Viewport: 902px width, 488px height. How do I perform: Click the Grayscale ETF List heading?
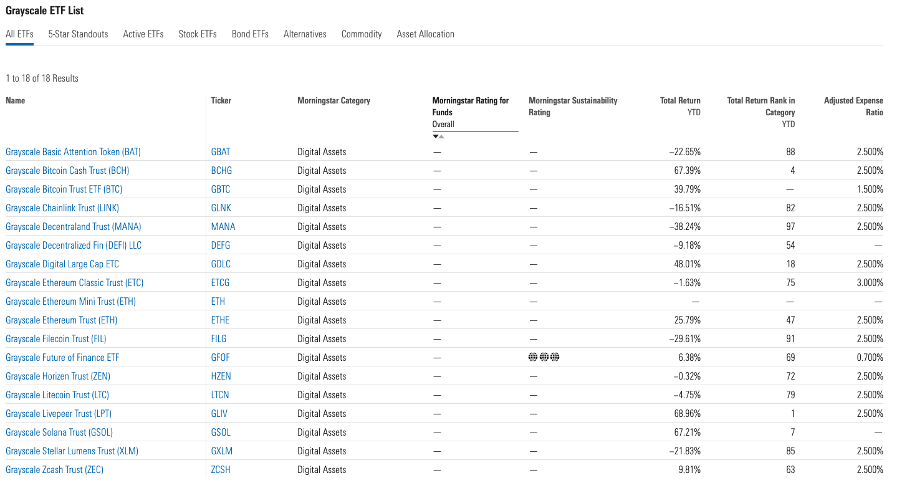pos(45,11)
